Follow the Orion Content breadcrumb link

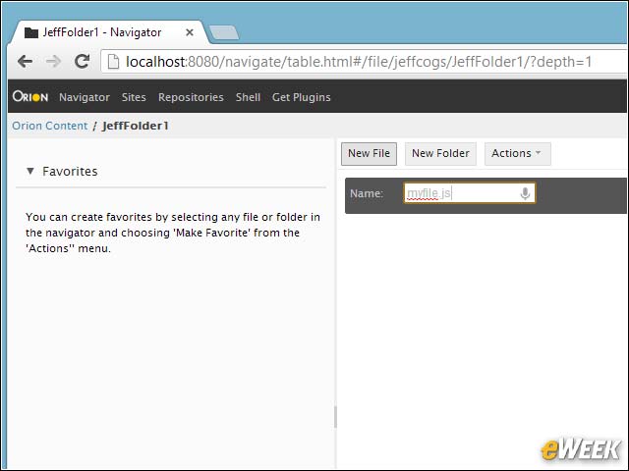point(50,126)
